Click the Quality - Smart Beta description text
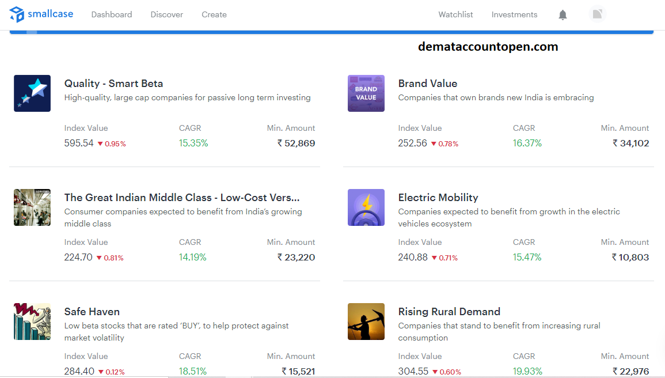665x378 pixels. [x=188, y=97]
